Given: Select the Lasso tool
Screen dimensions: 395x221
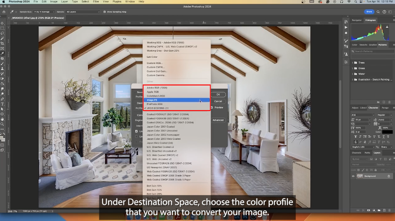Looking at the screenshot, I should (x=2, y=33).
